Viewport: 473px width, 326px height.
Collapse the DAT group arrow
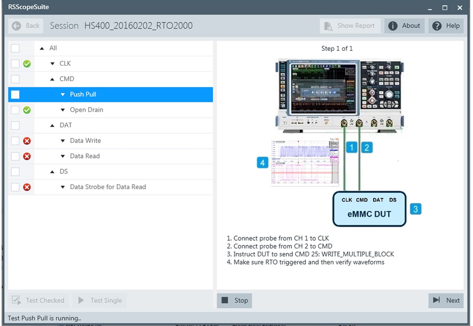pos(52,125)
